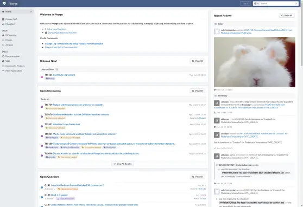Open the Phage sidebar item

coord(9,40)
